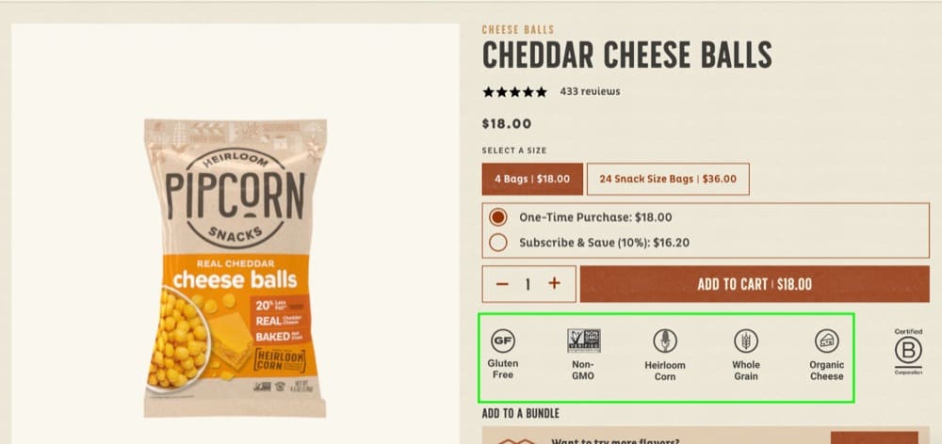
Task: Click the Organic Cheese icon
Action: 827,341
